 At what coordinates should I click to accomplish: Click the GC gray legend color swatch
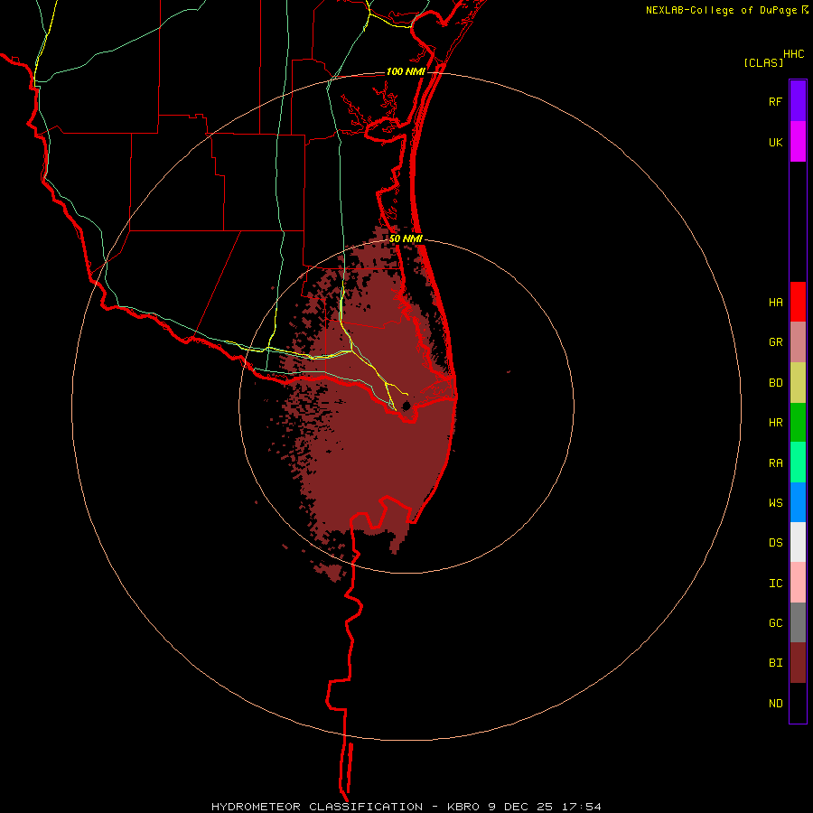tap(798, 622)
